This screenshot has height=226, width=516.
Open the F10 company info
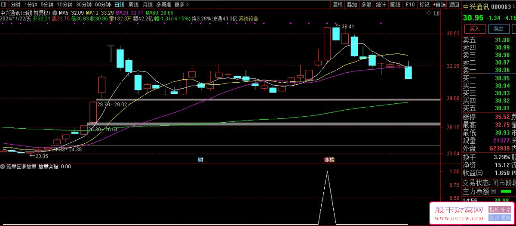[x=410, y=5]
